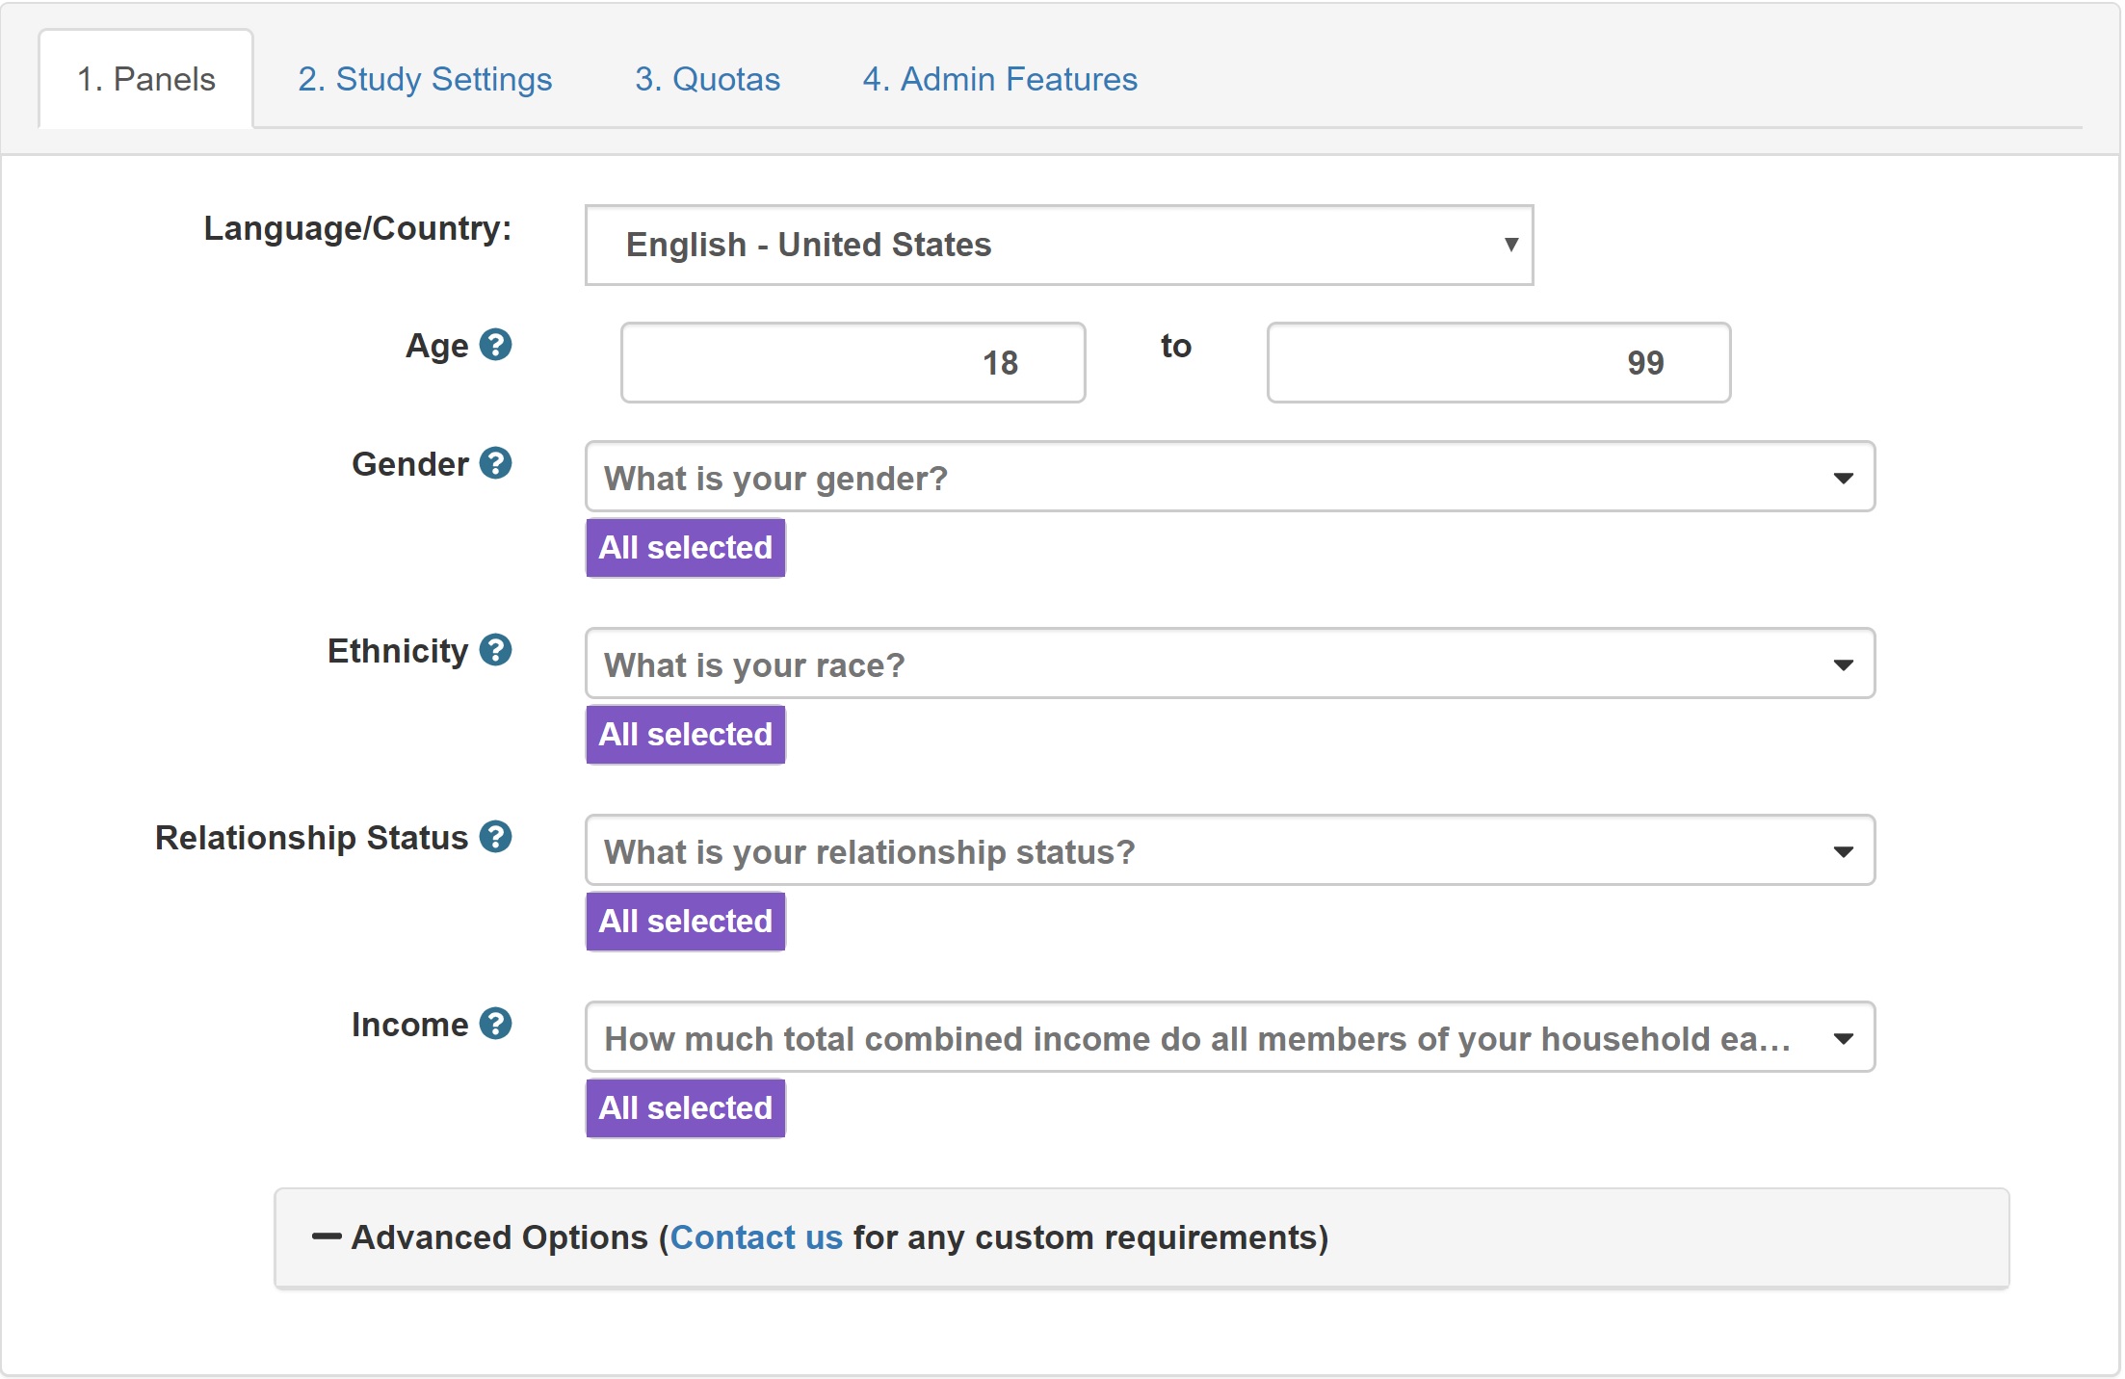Open the household income question dropdown

pyautogui.click(x=1229, y=1037)
